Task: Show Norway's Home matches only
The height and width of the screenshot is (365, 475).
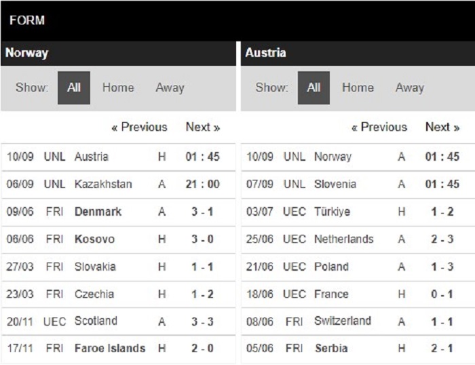Action: click(x=118, y=88)
